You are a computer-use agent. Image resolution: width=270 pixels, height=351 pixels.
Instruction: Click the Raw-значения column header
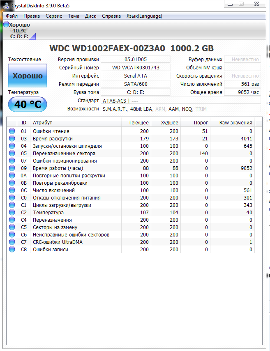[x=235, y=123]
